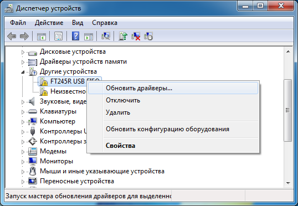
Task: Open the Файл menu
Action: click(x=18, y=23)
